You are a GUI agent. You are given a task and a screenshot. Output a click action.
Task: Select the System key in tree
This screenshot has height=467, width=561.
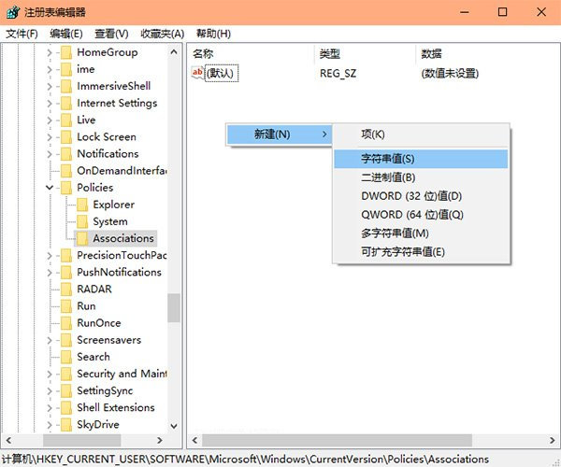[x=109, y=221]
